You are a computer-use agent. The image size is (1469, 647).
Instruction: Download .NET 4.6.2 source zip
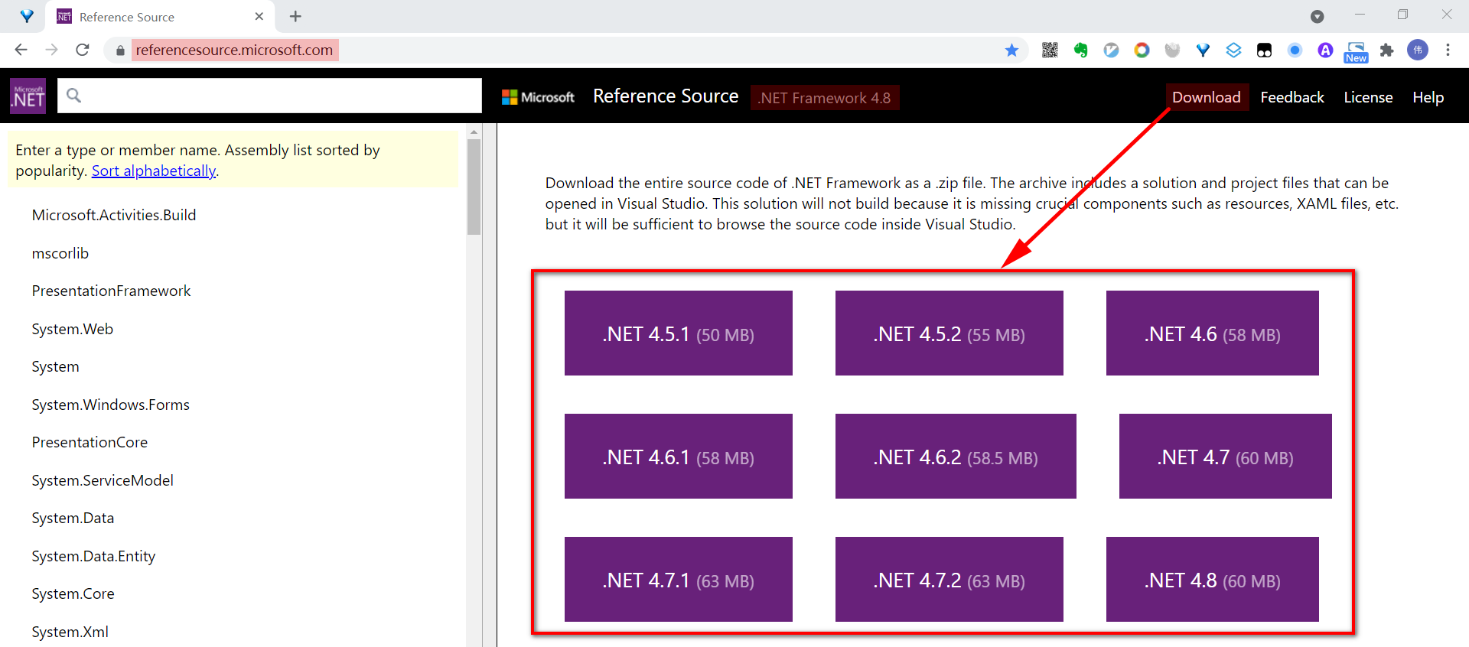pyautogui.click(x=956, y=456)
